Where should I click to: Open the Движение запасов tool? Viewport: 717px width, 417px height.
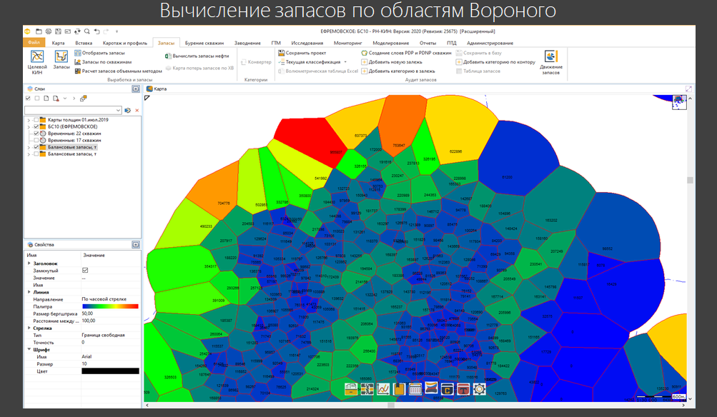(x=550, y=62)
